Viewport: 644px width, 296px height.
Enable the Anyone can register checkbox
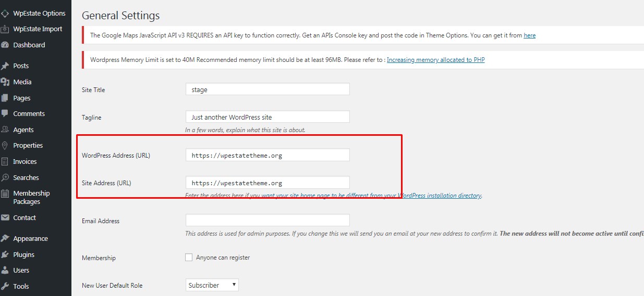(189, 257)
